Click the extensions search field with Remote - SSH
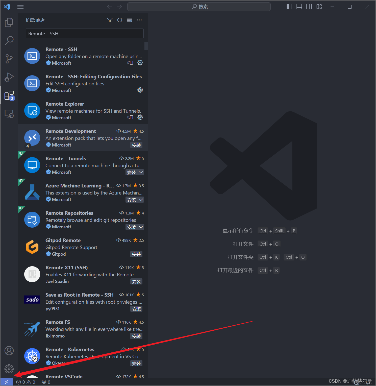The height and width of the screenshot is (386, 376). click(85, 33)
